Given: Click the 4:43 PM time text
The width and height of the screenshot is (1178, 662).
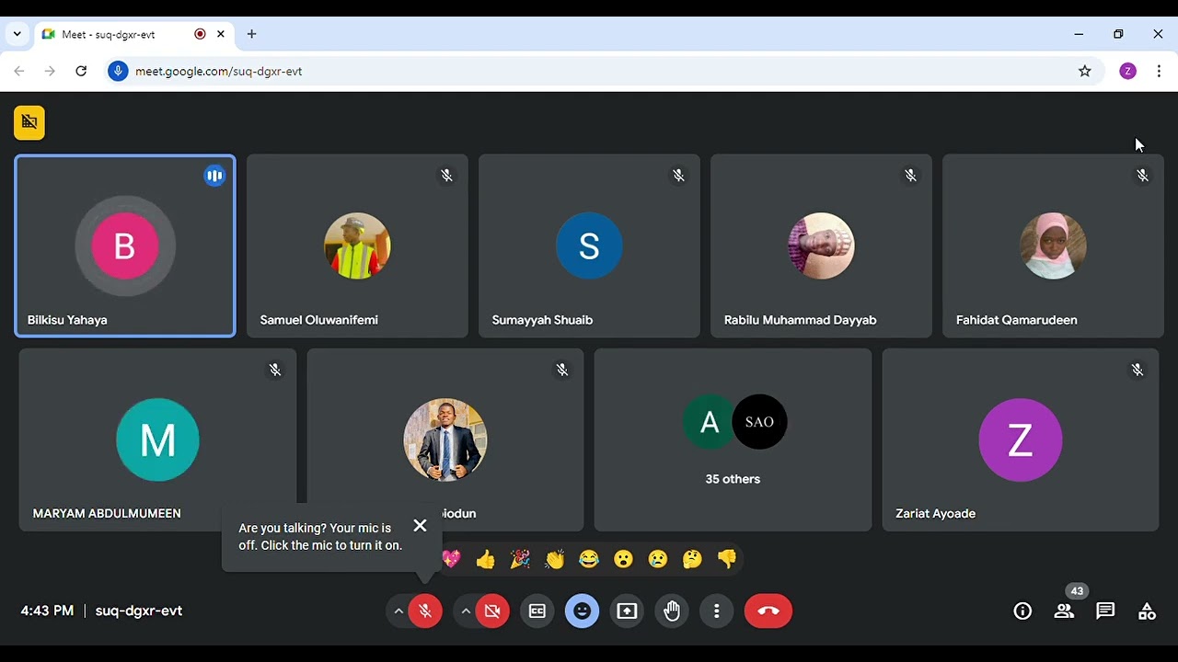Looking at the screenshot, I should (x=47, y=611).
